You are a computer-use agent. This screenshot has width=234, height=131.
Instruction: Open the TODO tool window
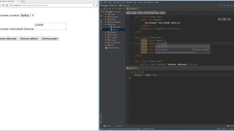[x=107, y=126]
